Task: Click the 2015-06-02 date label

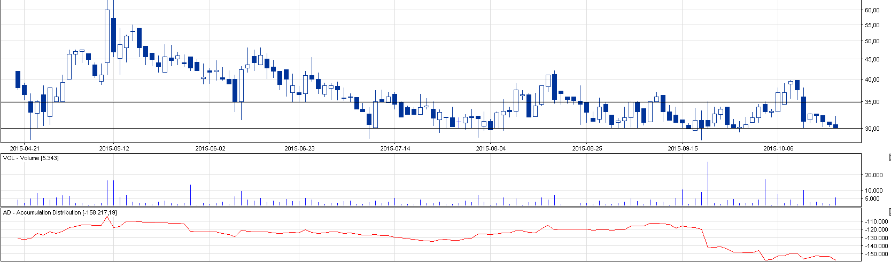Action: (x=210, y=148)
